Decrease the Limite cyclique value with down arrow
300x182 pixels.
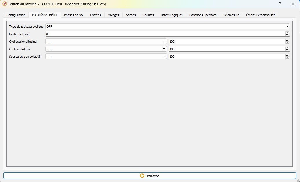[287, 35]
